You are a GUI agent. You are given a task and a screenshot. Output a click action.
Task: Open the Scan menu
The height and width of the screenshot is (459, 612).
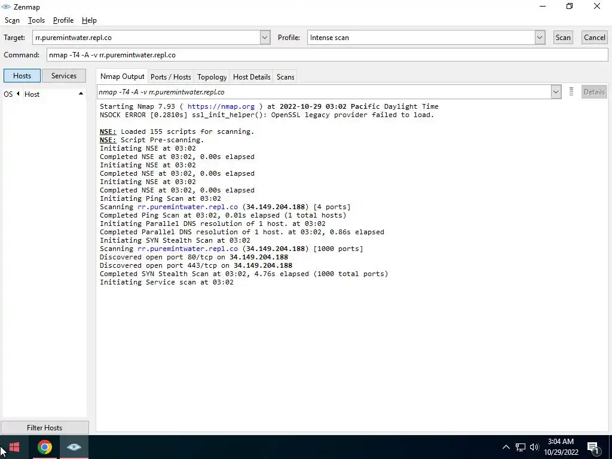[x=12, y=20]
